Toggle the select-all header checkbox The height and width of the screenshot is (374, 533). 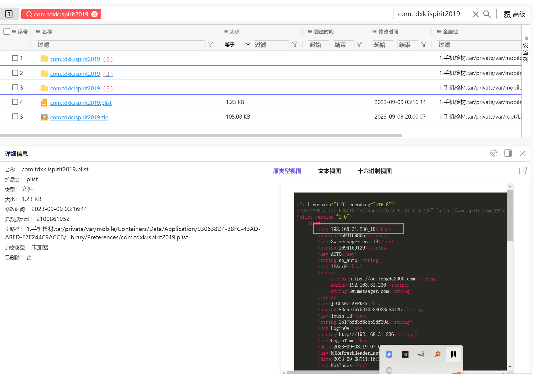(7, 31)
